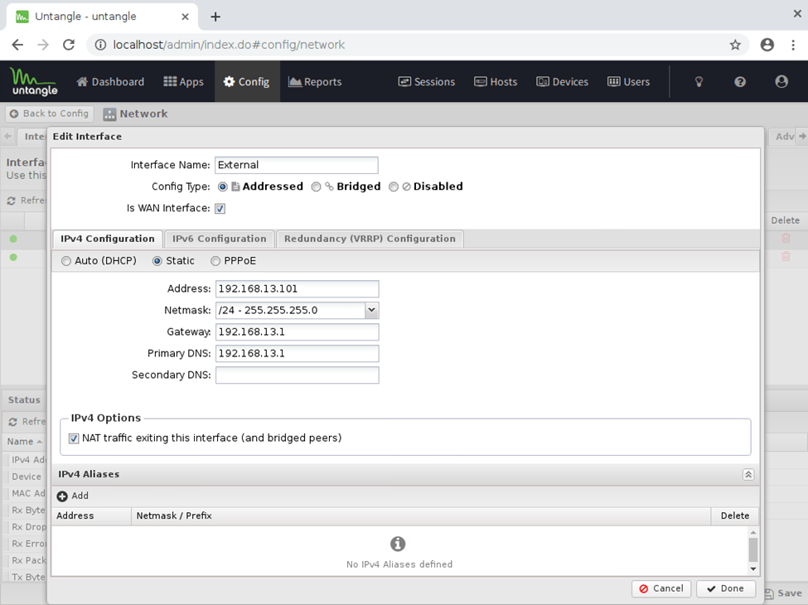The image size is (808, 605).
Task: Disable NAT traffic exiting this interface
Action: (74, 438)
